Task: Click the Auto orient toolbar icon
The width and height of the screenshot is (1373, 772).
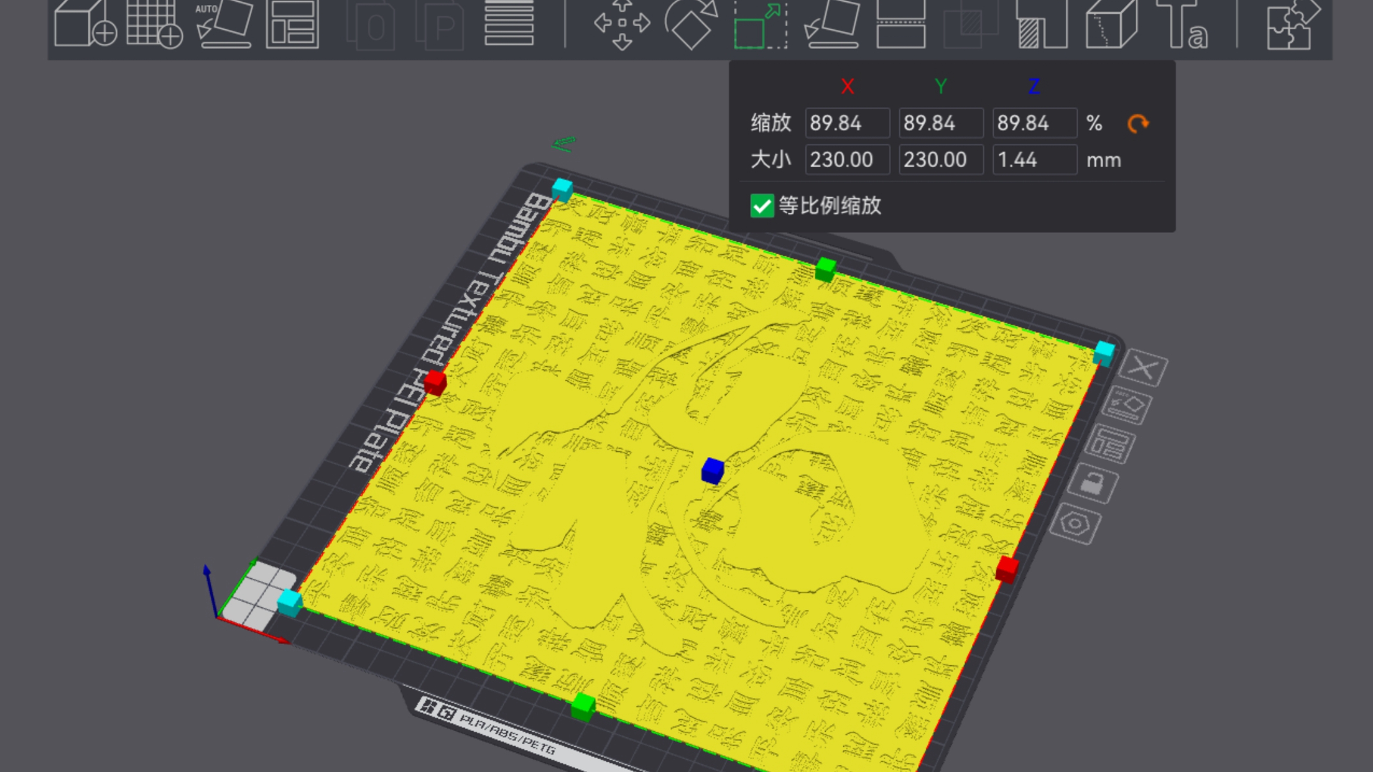Action: pos(224,24)
